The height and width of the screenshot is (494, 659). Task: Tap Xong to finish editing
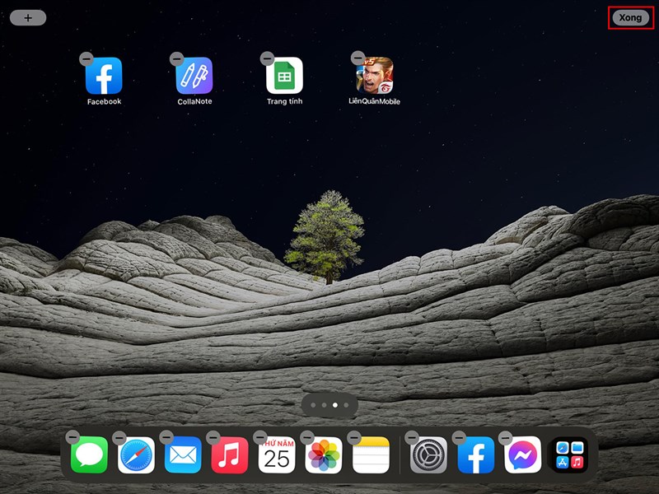click(x=630, y=16)
